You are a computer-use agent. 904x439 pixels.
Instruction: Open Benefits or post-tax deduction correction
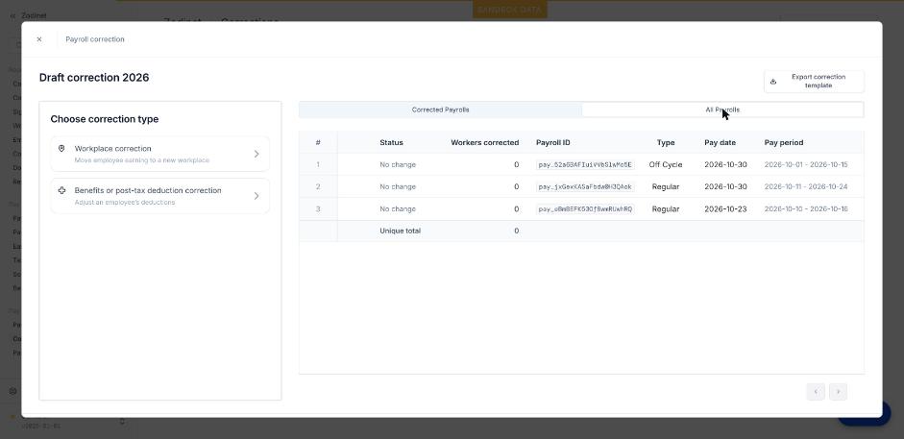coord(159,196)
